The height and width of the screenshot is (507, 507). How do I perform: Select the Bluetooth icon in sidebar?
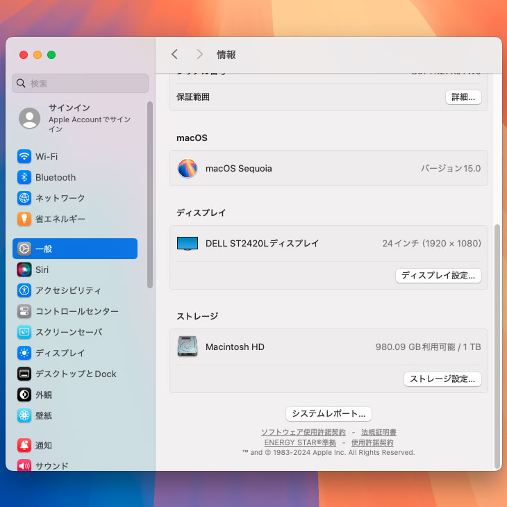24,177
